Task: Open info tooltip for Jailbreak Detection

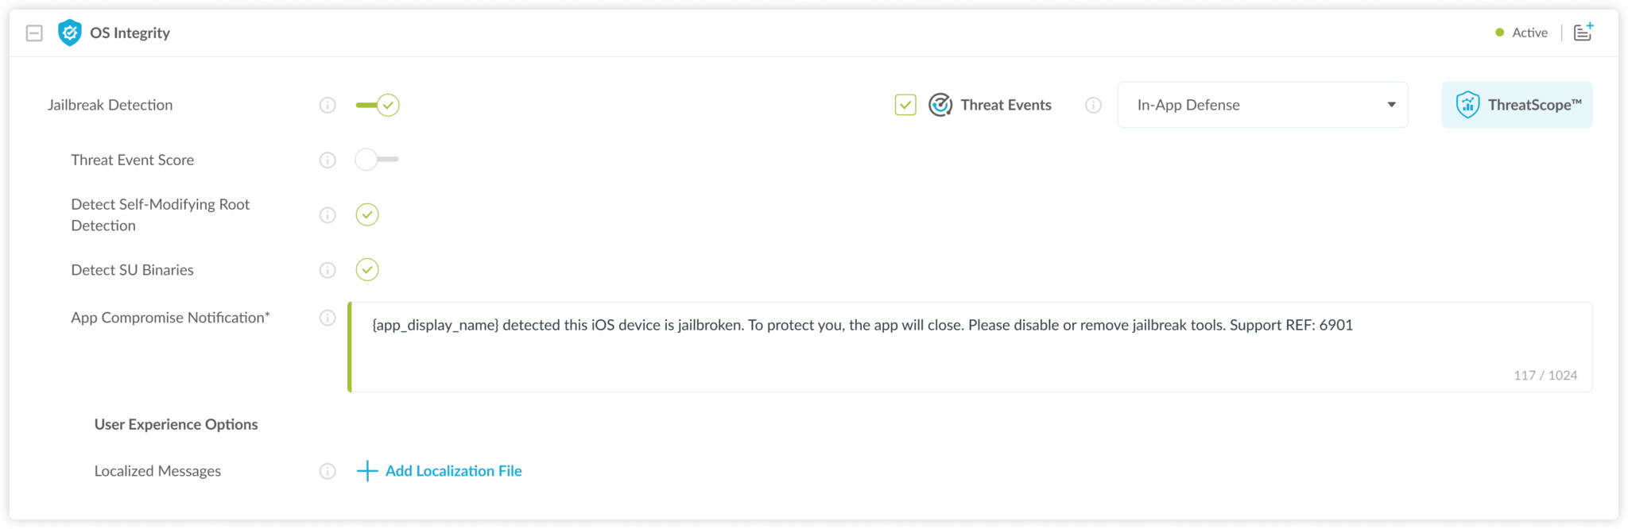Action: pos(328,105)
